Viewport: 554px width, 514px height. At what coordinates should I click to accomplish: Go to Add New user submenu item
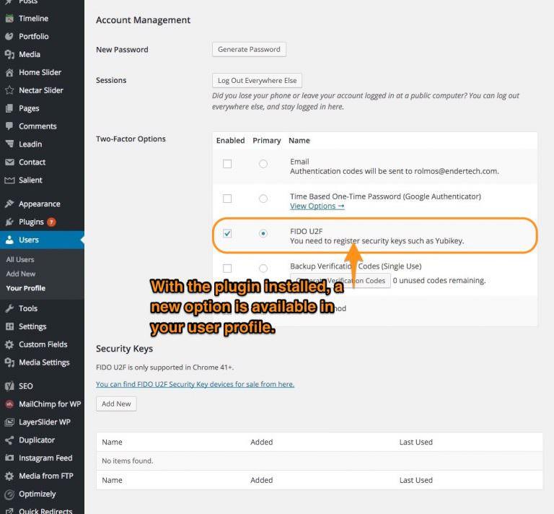click(x=21, y=274)
